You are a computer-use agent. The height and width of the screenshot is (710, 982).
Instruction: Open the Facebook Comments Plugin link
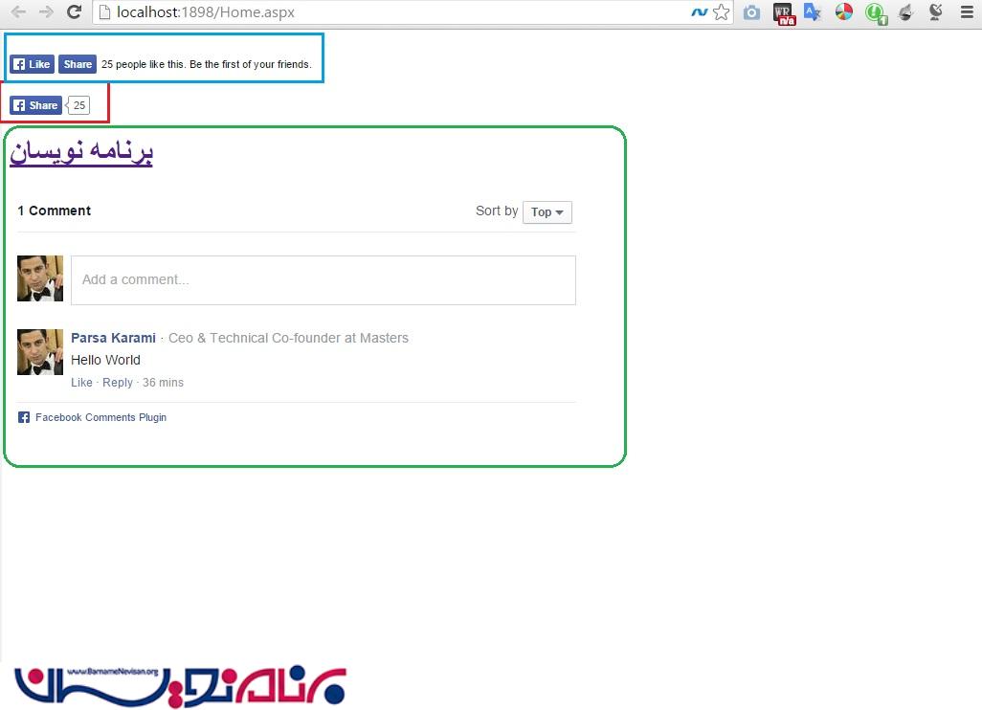100,417
